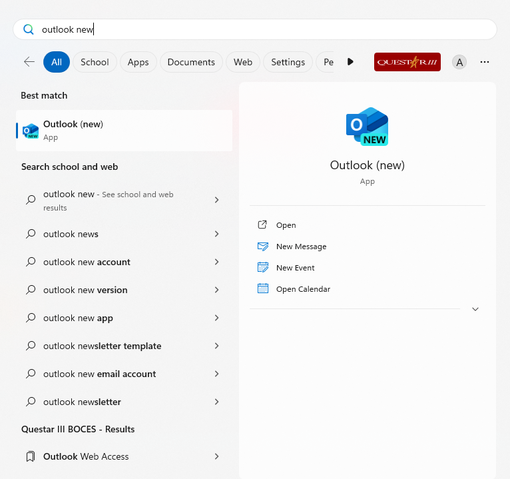Screen dimensions: 510x479
Task: Expand the chevron for Outlook Web Access
Action: pos(216,456)
